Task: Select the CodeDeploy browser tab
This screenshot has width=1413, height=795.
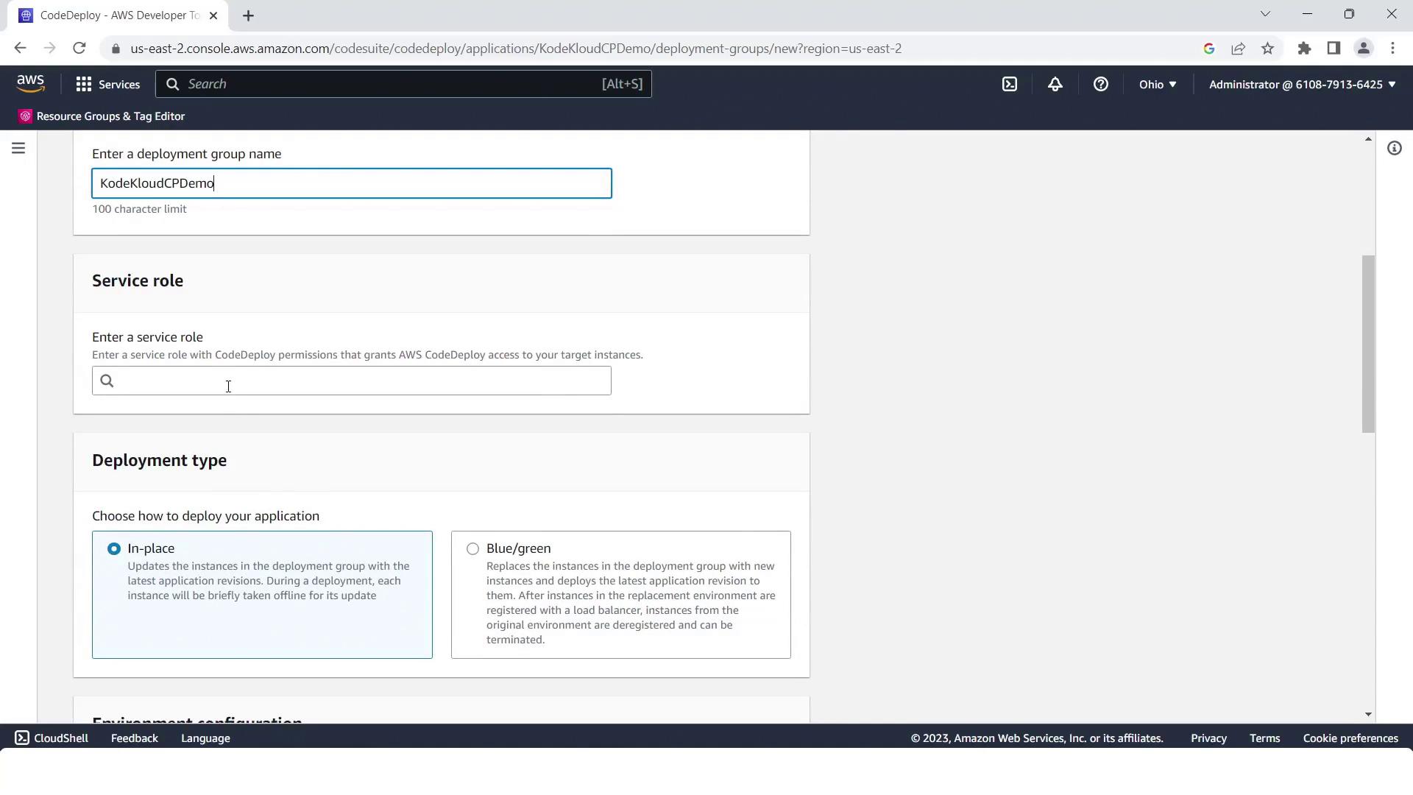Action: click(x=118, y=15)
